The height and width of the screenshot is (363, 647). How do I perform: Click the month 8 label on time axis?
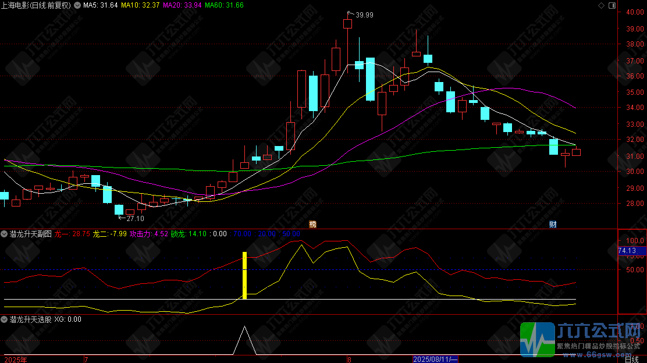click(349, 360)
